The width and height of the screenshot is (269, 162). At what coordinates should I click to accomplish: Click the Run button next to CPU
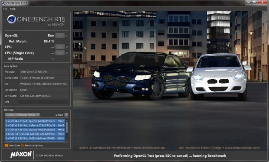60,47
